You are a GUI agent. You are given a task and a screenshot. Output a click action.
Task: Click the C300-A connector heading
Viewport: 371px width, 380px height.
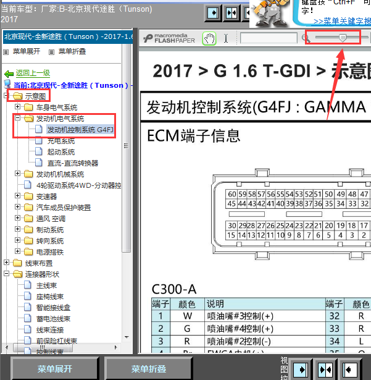click(174, 289)
